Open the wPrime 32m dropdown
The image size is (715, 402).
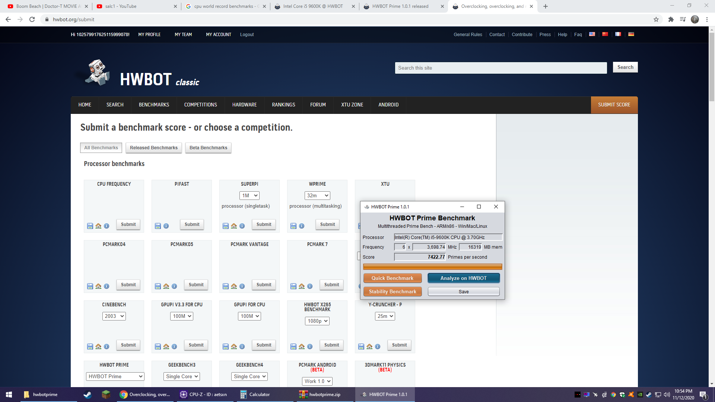pyautogui.click(x=317, y=195)
